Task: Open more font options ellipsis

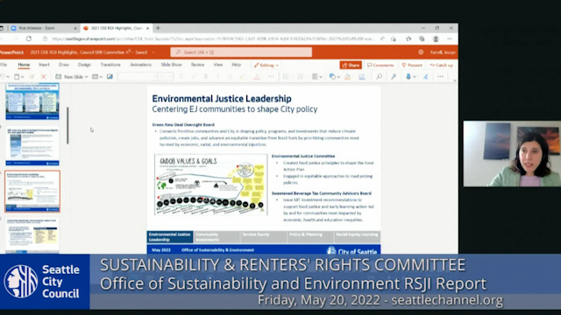Action: tap(271, 77)
